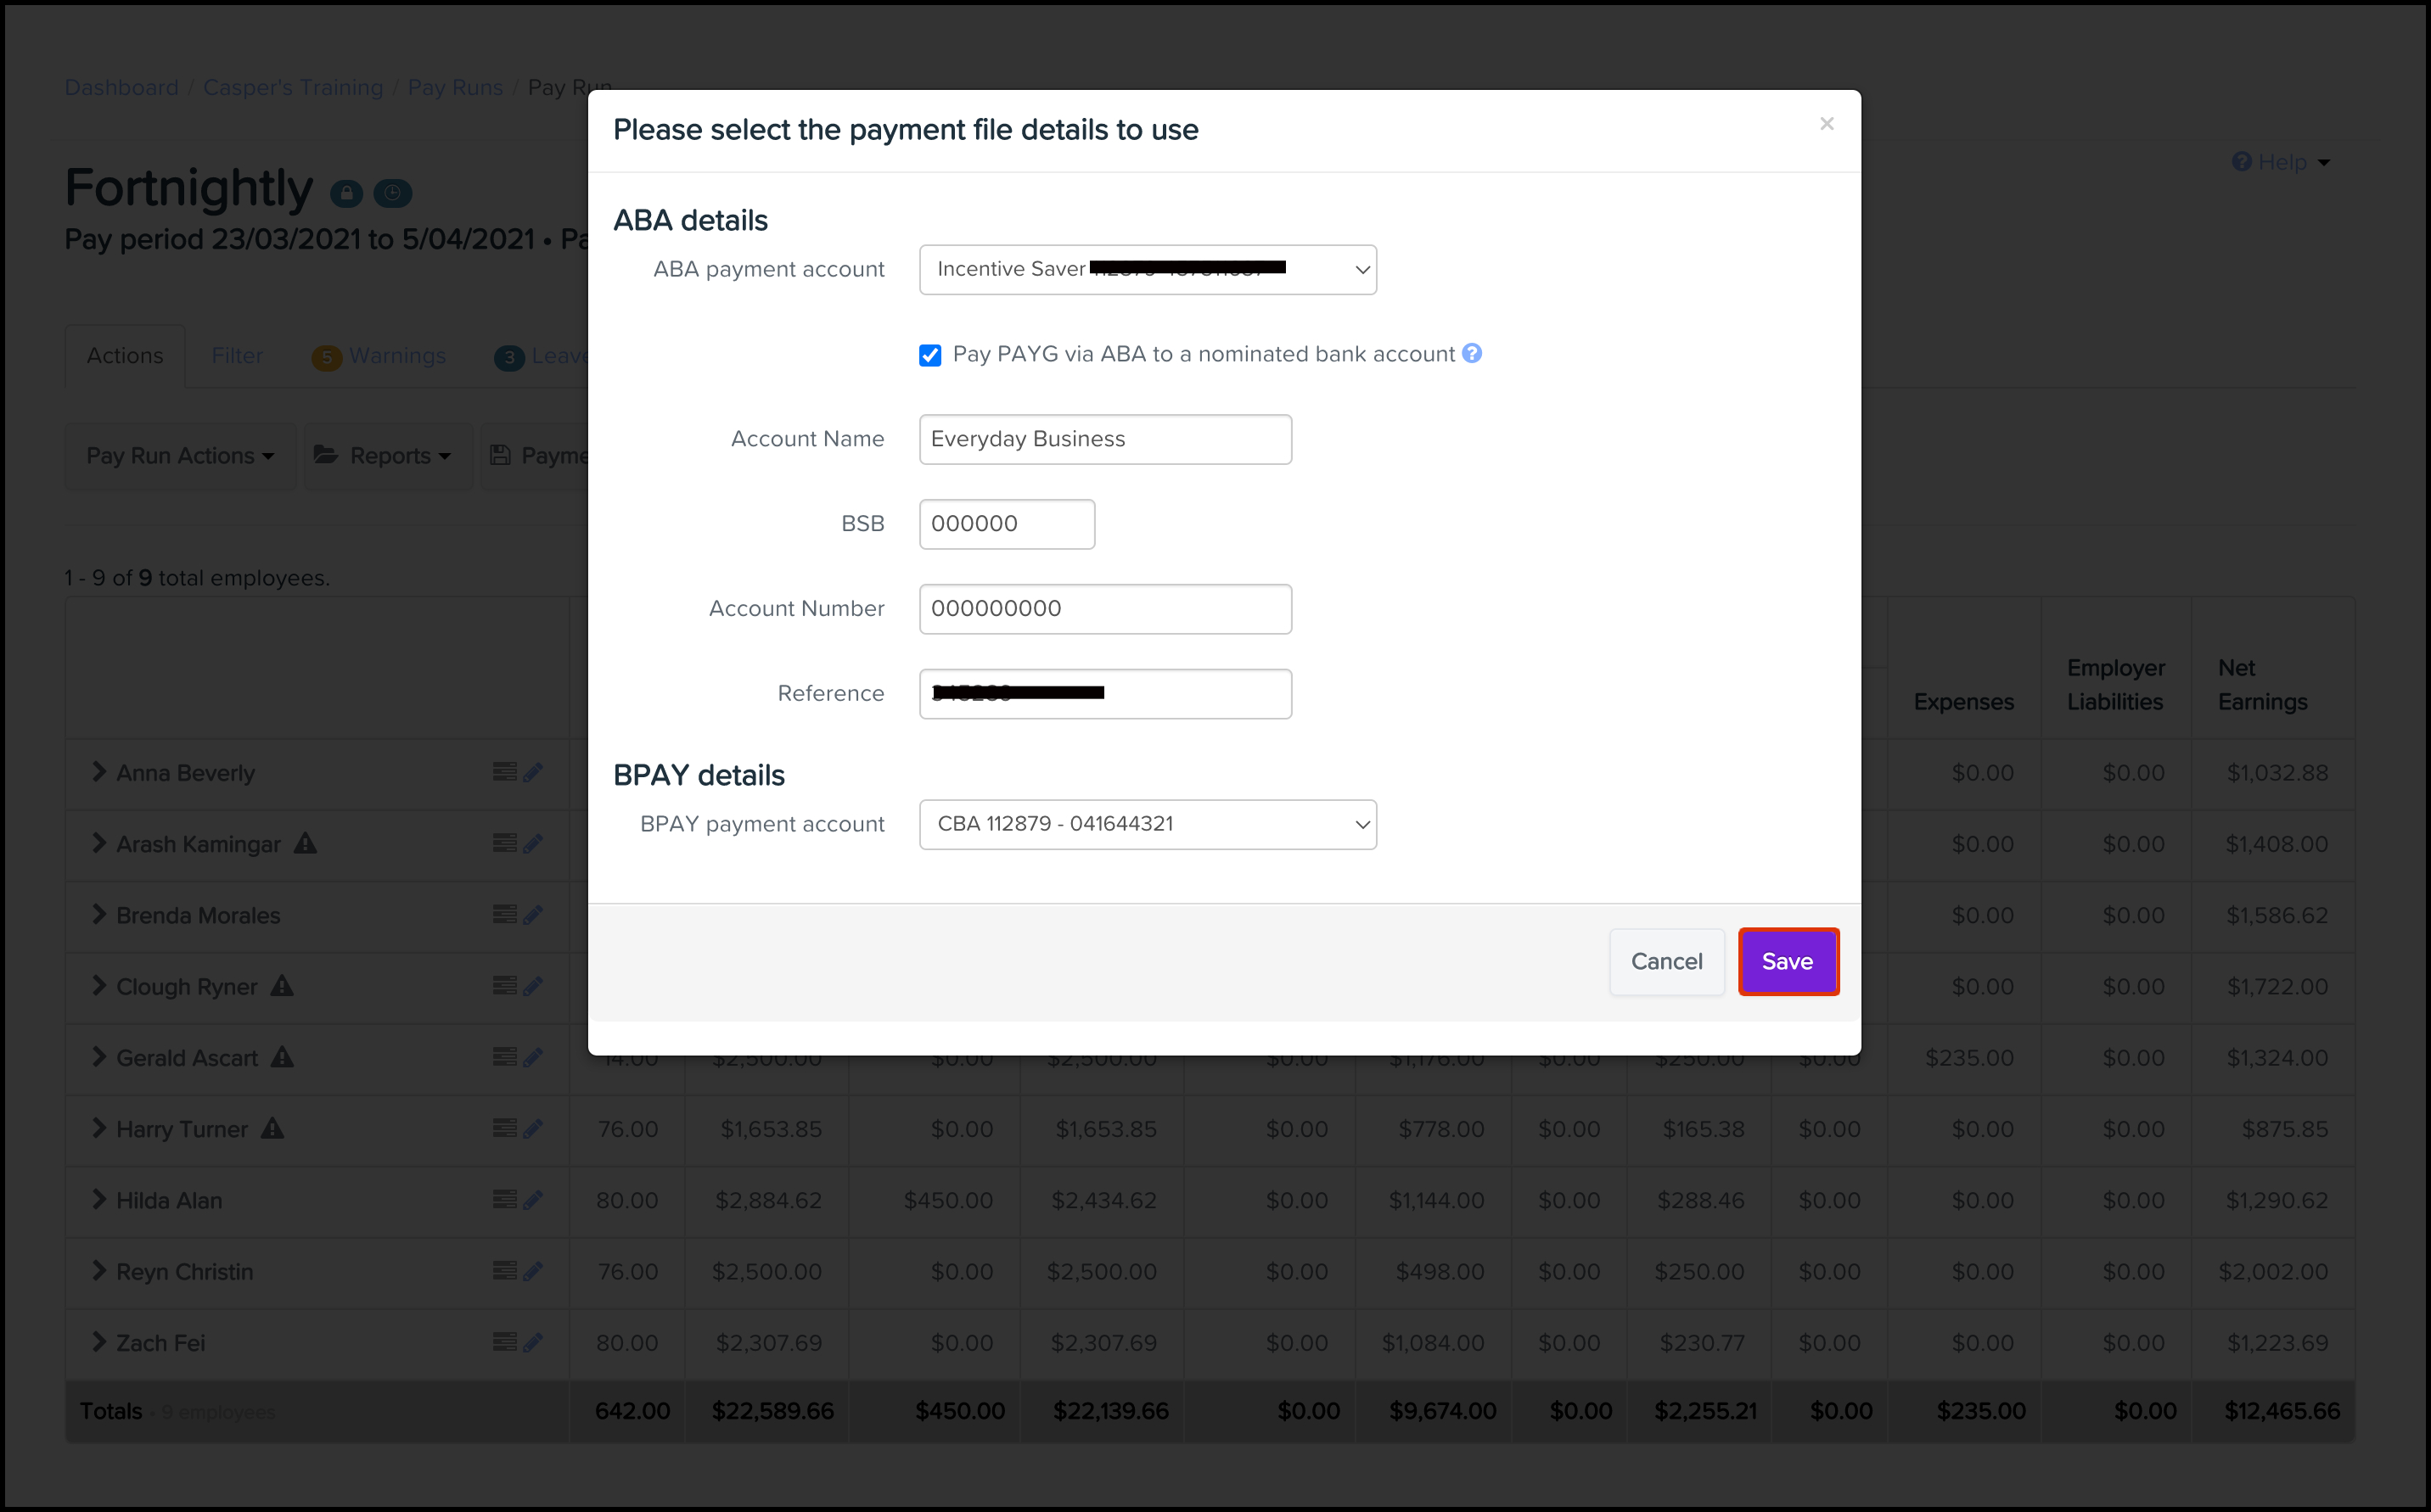The height and width of the screenshot is (1512, 2431).
Task: Click list details icon for Hilda Alan
Action: [x=504, y=1199]
